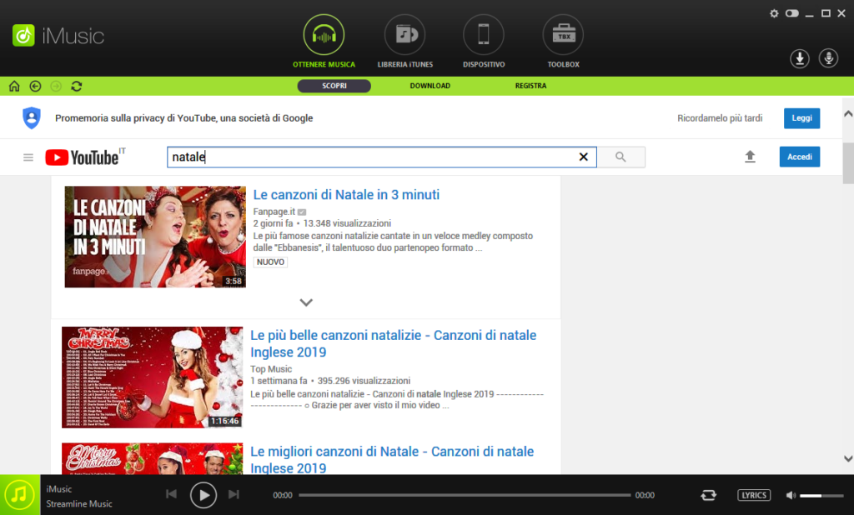The height and width of the screenshot is (515, 854).
Task: Go back with the left arrow icon
Action: (x=35, y=86)
